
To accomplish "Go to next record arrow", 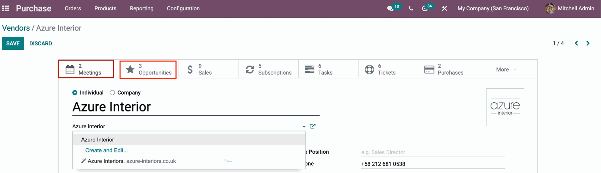I will [588, 43].
